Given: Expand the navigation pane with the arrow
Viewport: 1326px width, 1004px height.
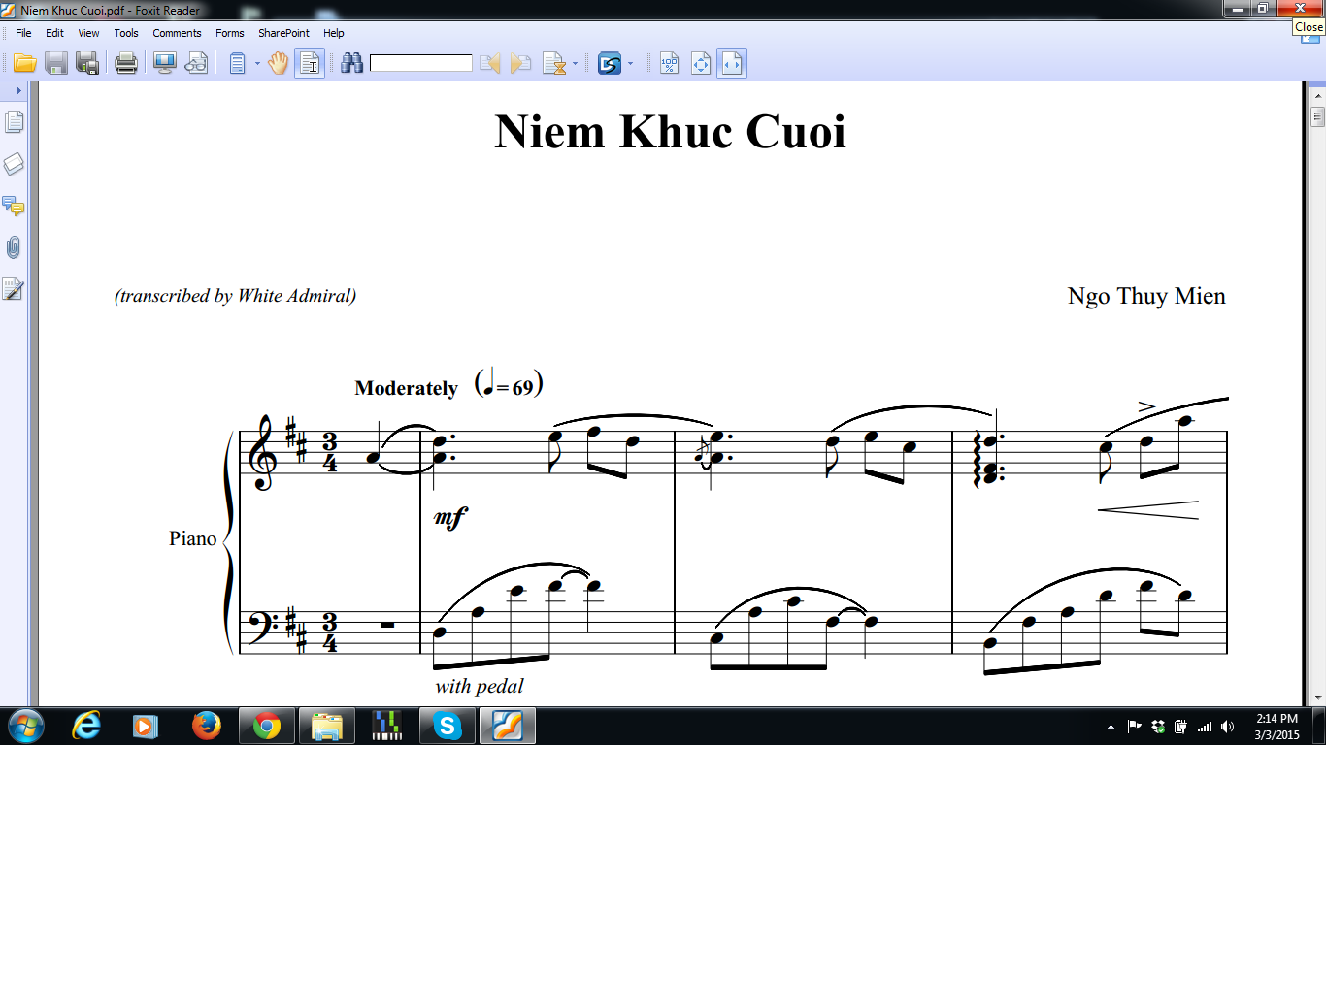Looking at the screenshot, I should pos(17,90).
